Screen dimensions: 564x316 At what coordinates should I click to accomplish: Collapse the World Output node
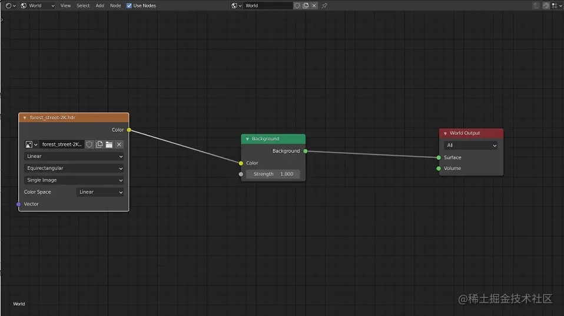[x=445, y=133]
